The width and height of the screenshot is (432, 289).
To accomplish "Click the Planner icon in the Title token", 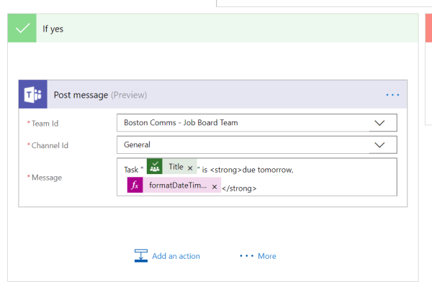I will [x=156, y=168].
